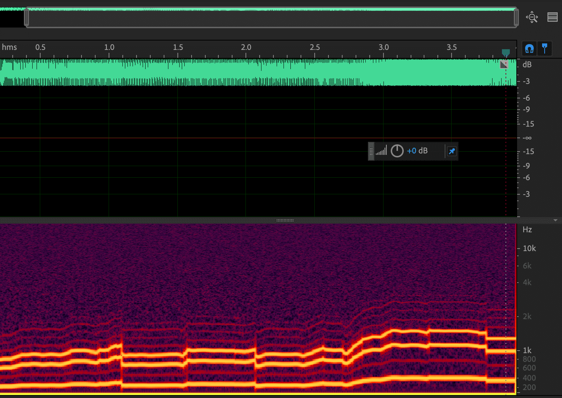Click the right zoom navigator handle

(516, 17)
